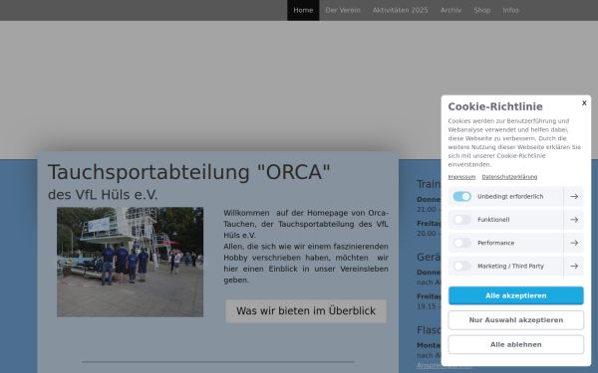Enable the Marketing / Third Party switch
598x373 pixels.
pyautogui.click(x=461, y=266)
